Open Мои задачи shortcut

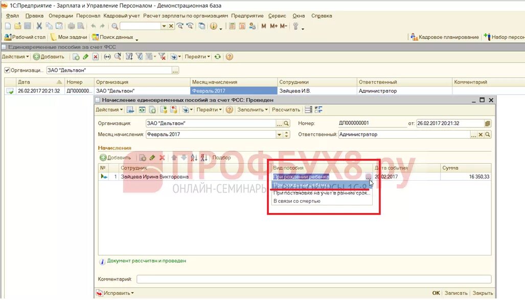click(69, 37)
